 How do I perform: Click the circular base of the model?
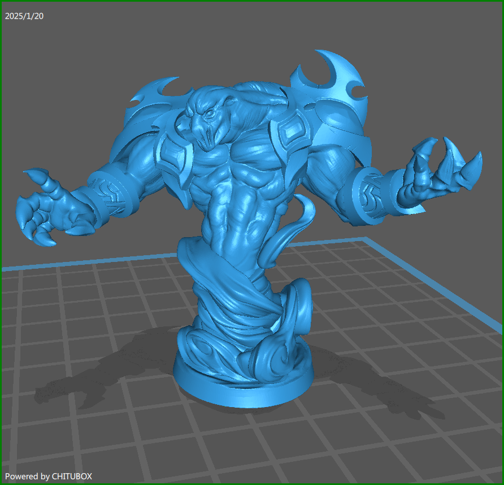pyautogui.click(x=243, y=384)
